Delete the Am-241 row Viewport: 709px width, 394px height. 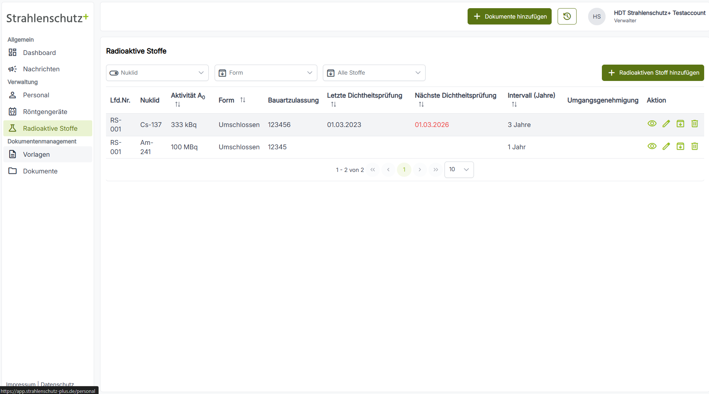tap(694, 146)
